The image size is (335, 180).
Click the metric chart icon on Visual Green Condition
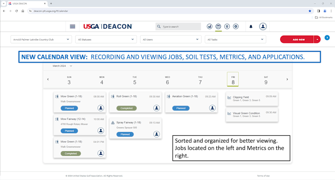pyautogui.click(x=229, y=114)
